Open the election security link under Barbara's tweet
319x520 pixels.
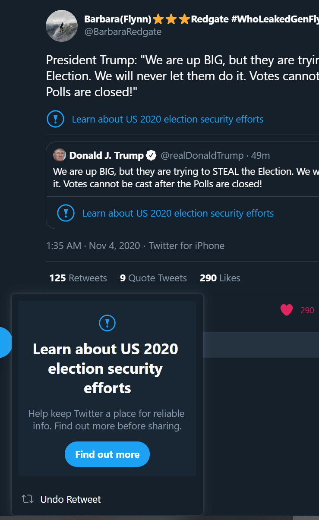tap(167, 119)
